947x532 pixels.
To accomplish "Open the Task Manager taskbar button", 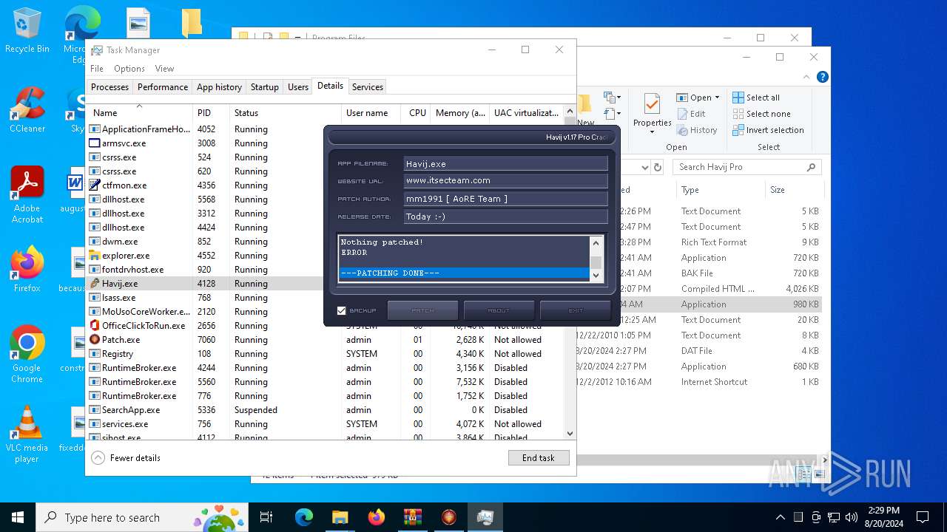I will tap(485, 517).
